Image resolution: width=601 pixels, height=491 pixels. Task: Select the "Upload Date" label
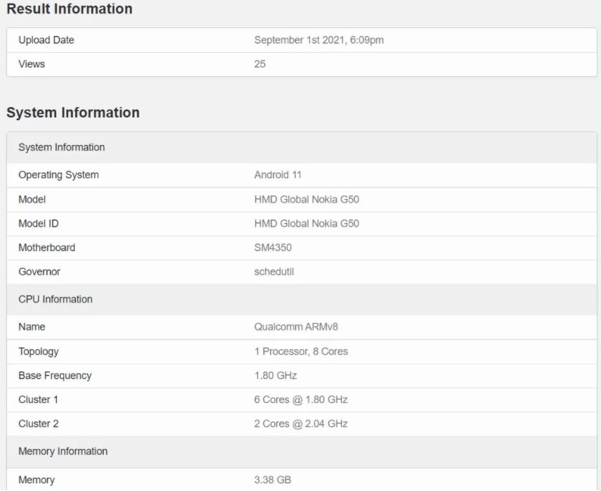click(x=46, y=40)
